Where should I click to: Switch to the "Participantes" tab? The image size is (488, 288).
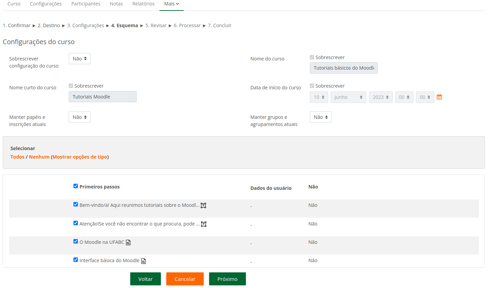click(85, 4)
